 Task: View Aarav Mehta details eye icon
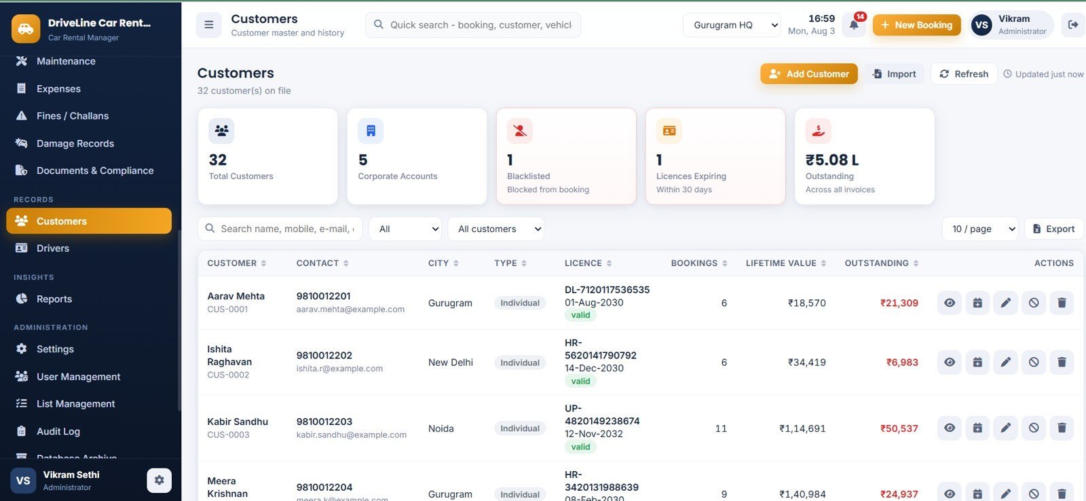950,303
